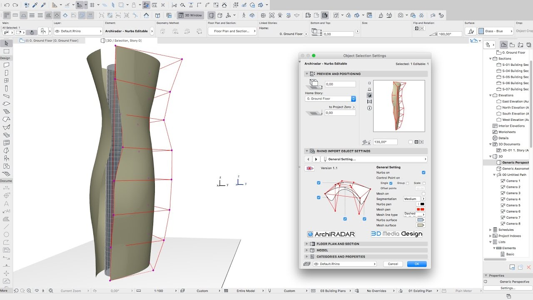
Task: Toggle the empty checkbox right of the 135,00° field
Action: point(411,142)
